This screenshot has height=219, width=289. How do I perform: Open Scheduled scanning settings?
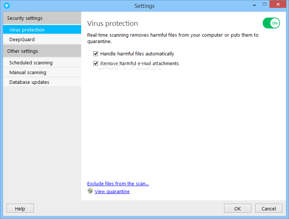click(x=42, y=63)
